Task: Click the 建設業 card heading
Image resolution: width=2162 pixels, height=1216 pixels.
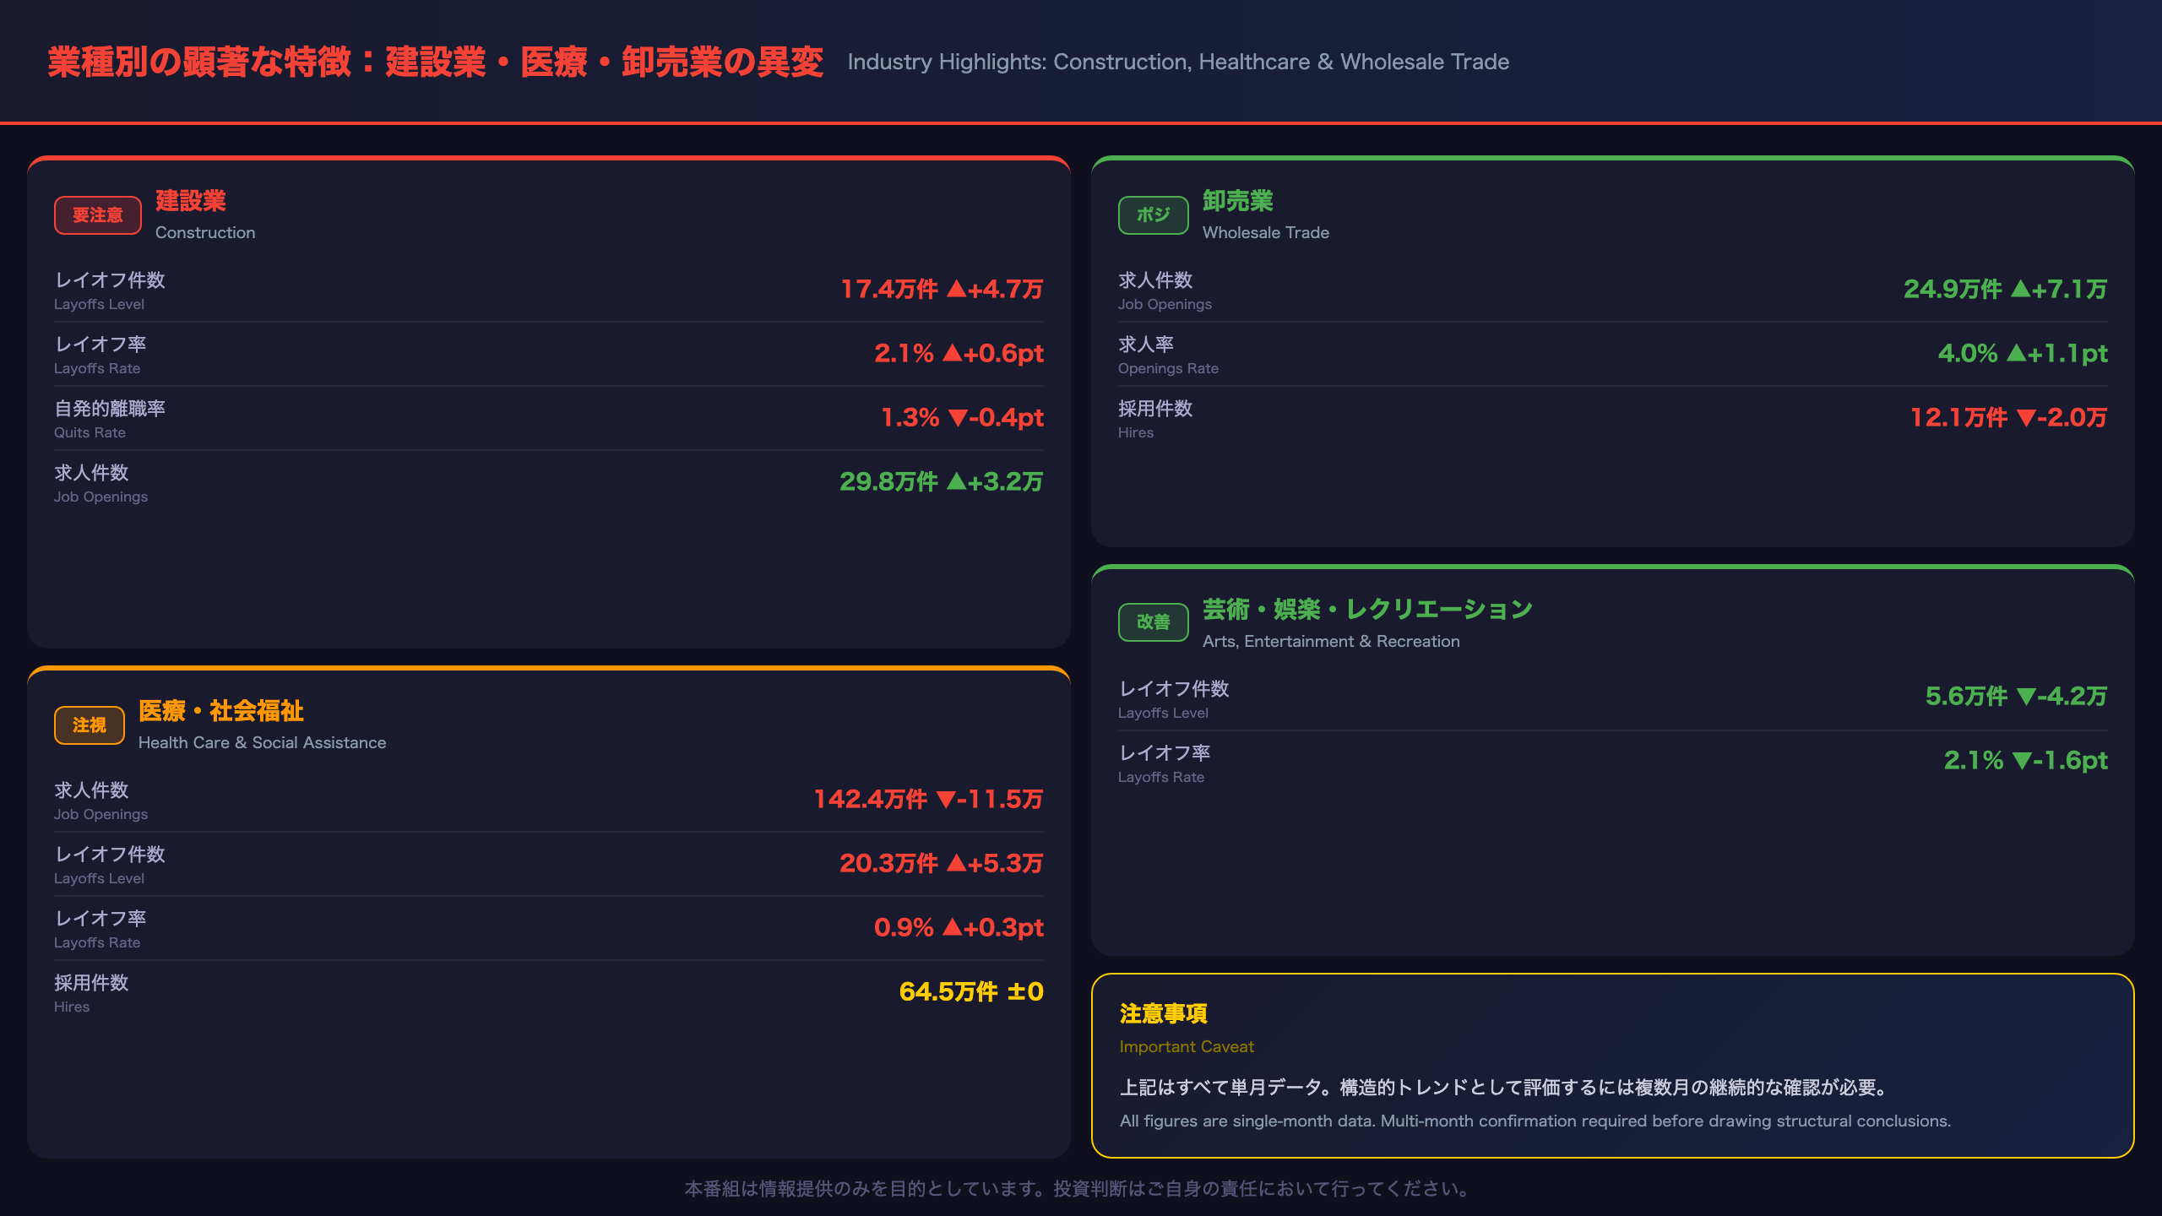Action: point(191,201)
